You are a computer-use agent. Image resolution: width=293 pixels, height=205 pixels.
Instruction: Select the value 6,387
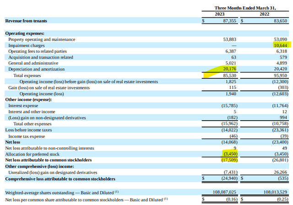coord(231,51)
